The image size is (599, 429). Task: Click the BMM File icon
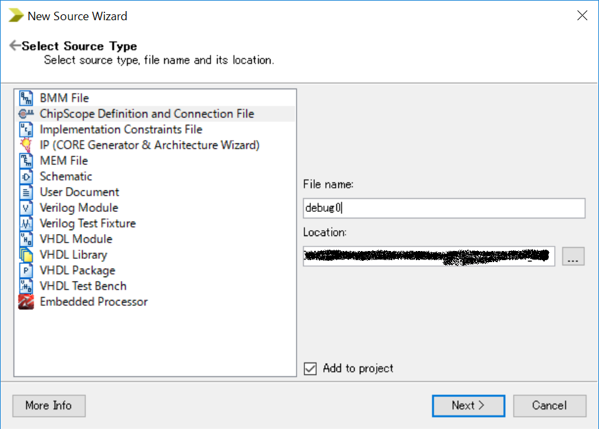click(26, 98)
